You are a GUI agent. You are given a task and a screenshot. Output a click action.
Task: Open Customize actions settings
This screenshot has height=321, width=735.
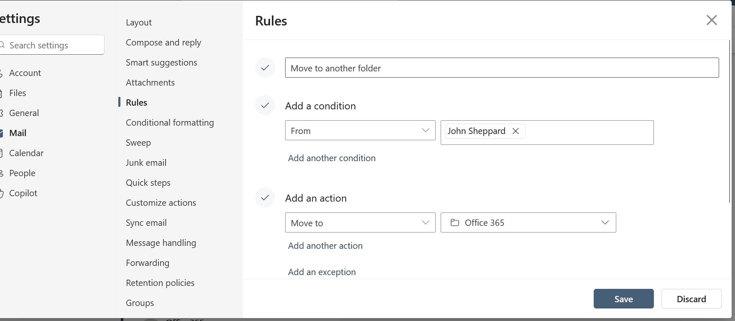161,203
